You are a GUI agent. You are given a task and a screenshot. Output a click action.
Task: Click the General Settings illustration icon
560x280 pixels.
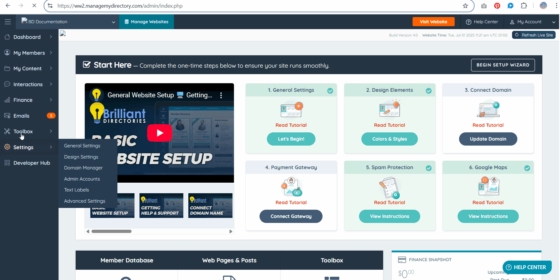[x=291, y=109]
